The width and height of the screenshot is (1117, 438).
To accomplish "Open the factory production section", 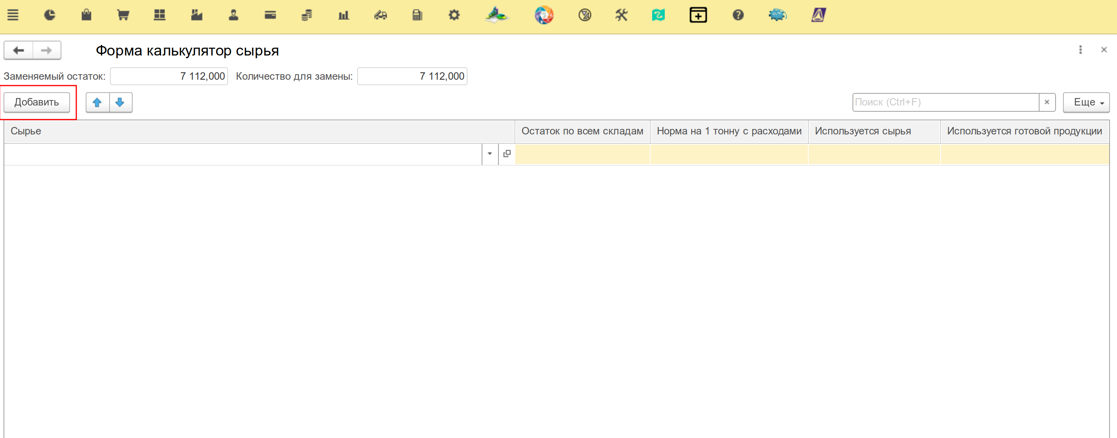I will click(x=196, y=15).
